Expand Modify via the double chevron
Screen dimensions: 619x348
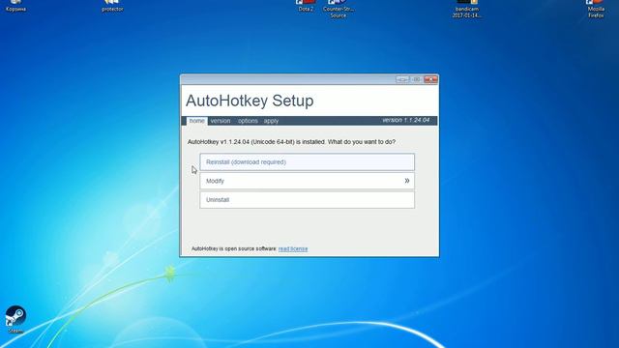coord(406,181)
